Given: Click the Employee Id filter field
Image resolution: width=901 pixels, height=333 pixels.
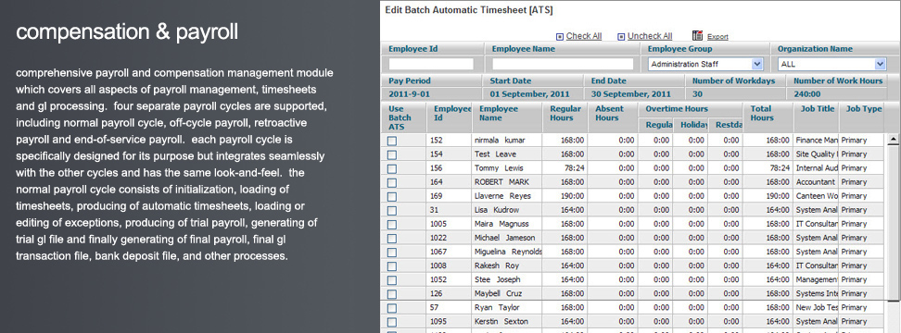Looking at the screenshot, I should pos(432,64).
